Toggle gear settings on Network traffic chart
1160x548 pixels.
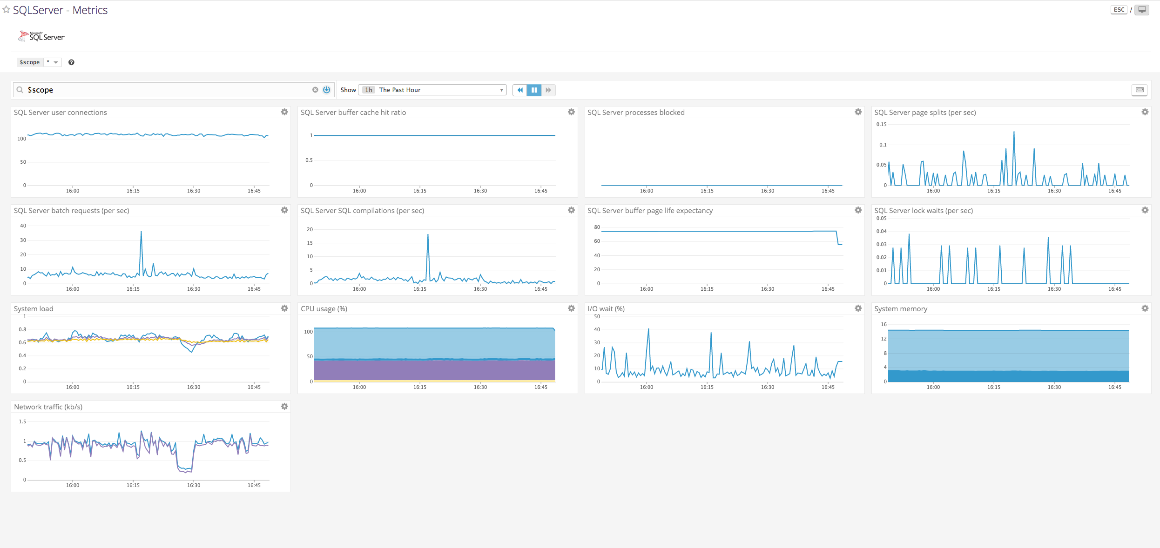[x=284, y=406]
